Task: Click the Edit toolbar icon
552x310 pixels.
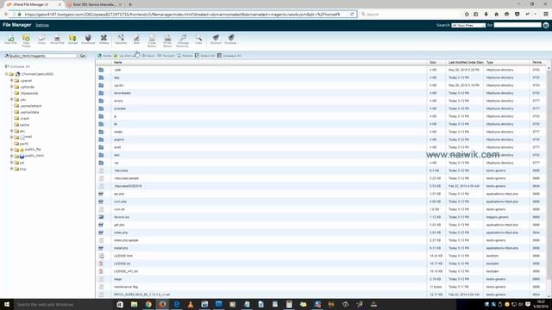Action: [136, 40]
